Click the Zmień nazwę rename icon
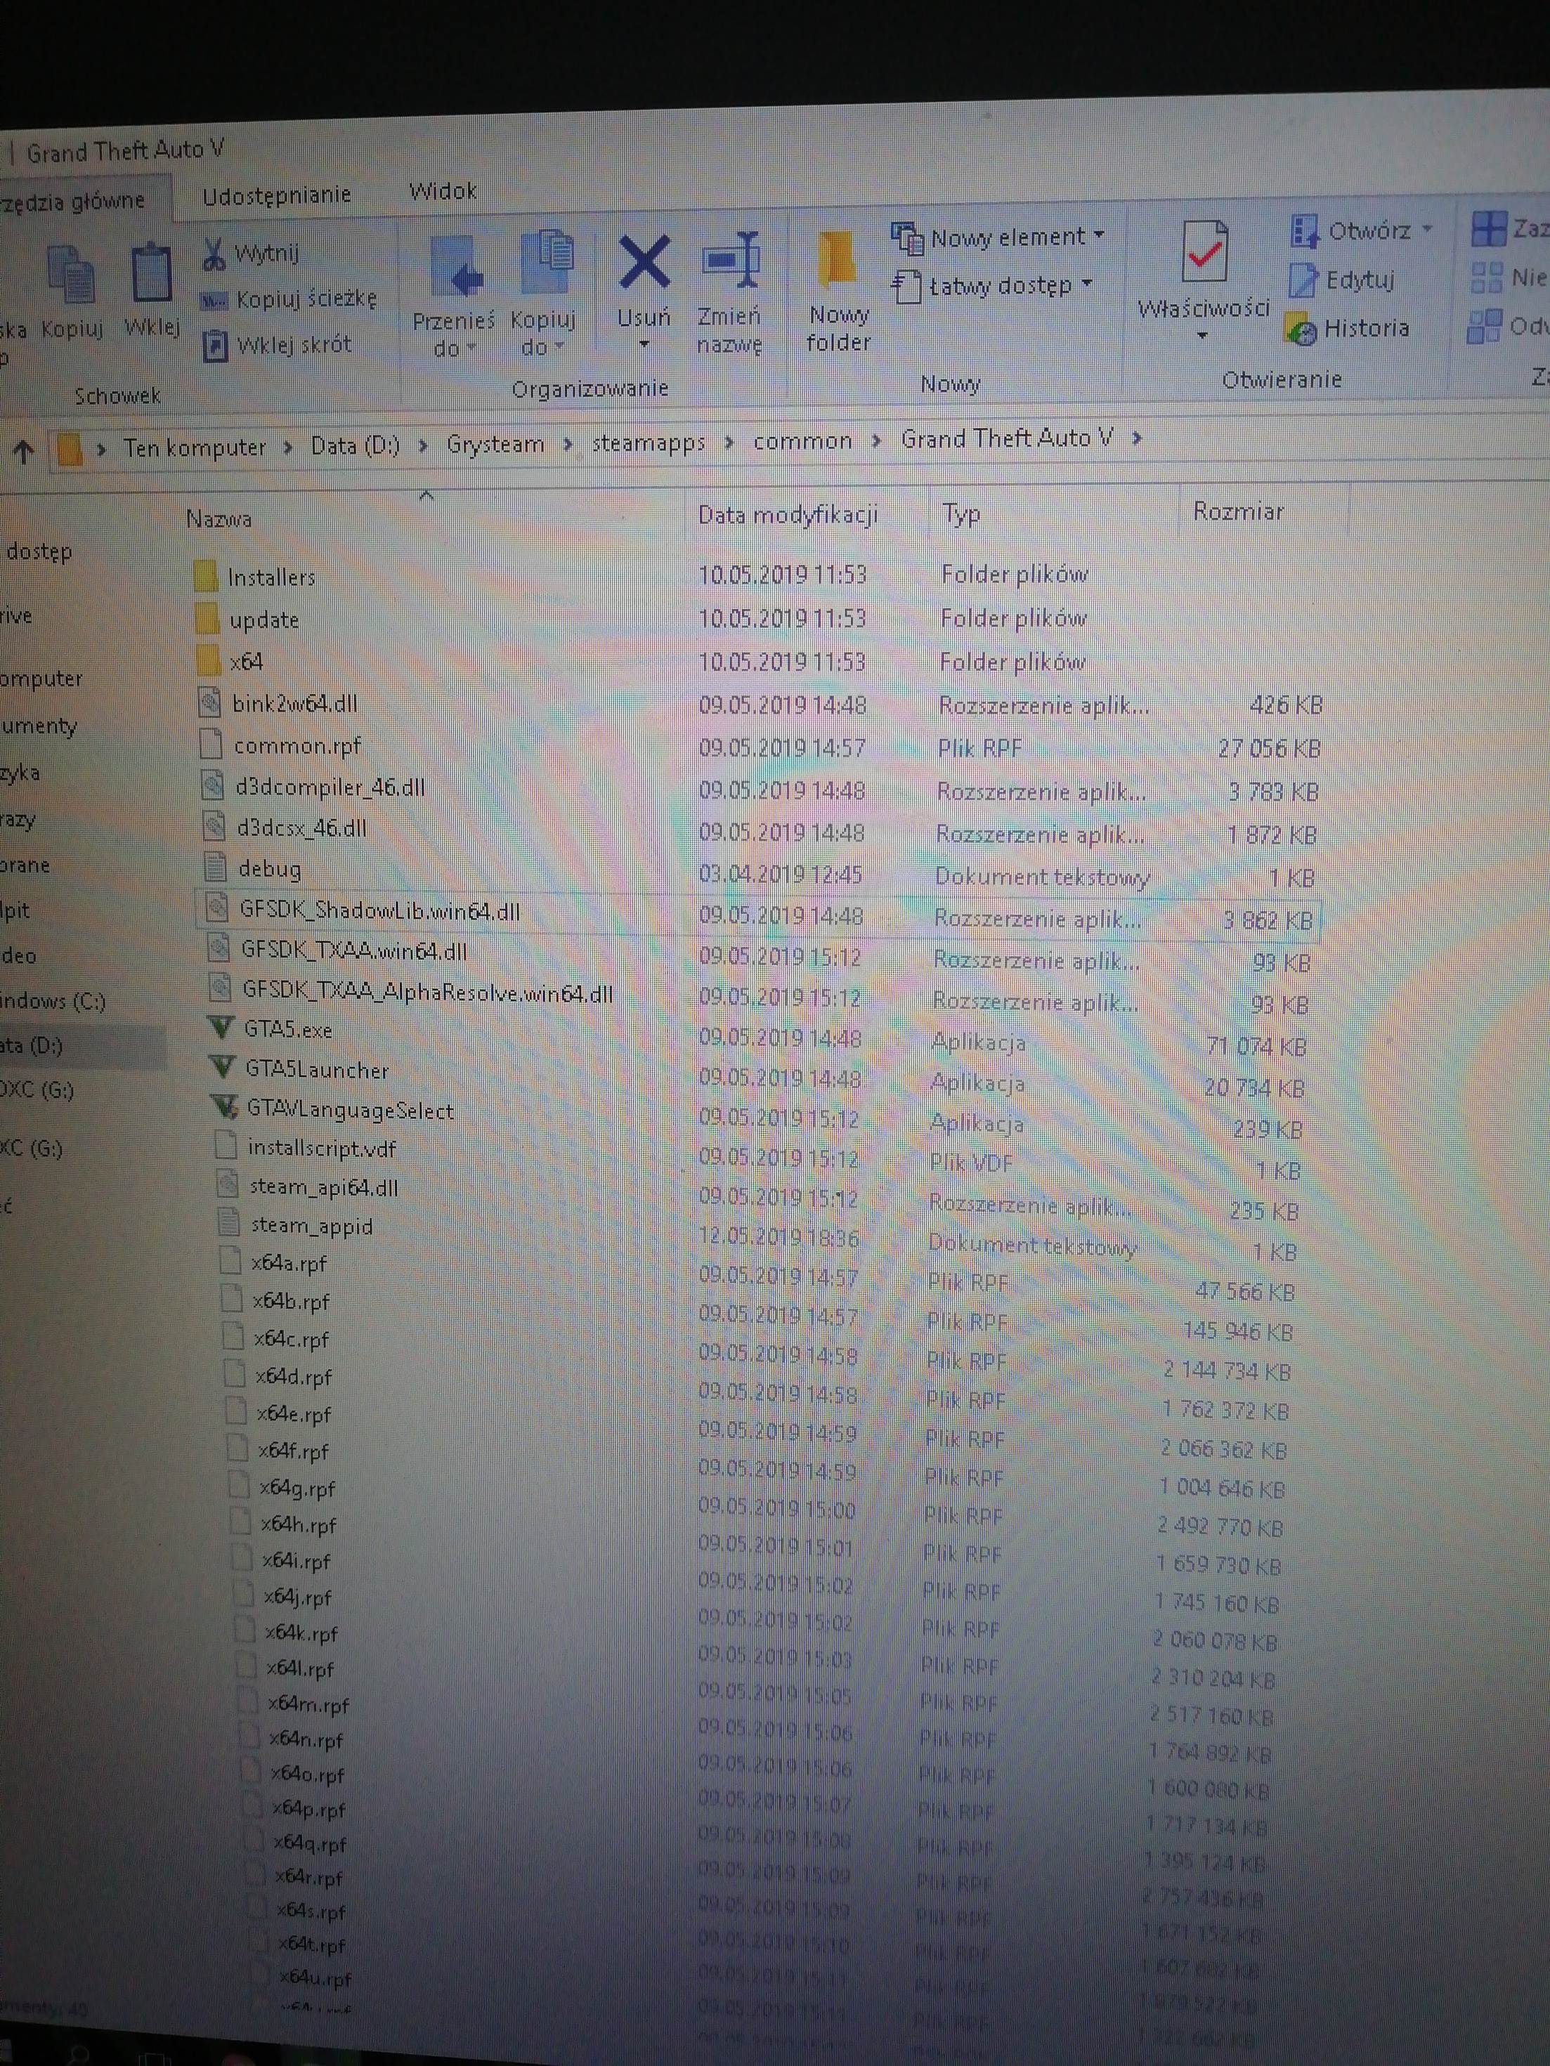1550x2066 pixels. pos(731,261)
